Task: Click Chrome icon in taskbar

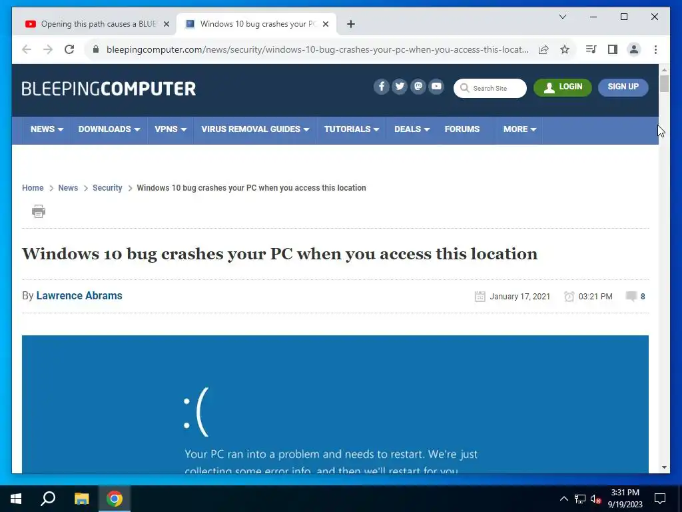Action: click(x=115, y=499)
